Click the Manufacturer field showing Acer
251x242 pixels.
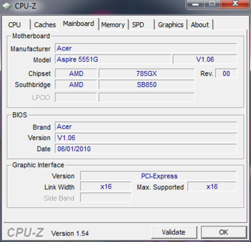pyautogui.click(x=146, y=48)
